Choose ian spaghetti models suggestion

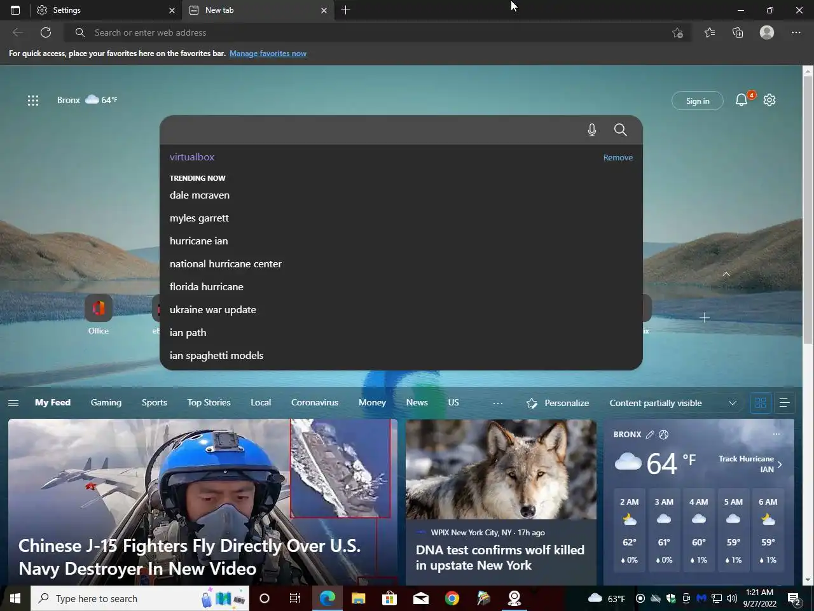[217, 355]
